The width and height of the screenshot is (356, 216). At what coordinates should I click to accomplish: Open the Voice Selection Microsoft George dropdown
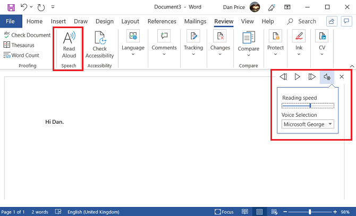coord(308,124)
